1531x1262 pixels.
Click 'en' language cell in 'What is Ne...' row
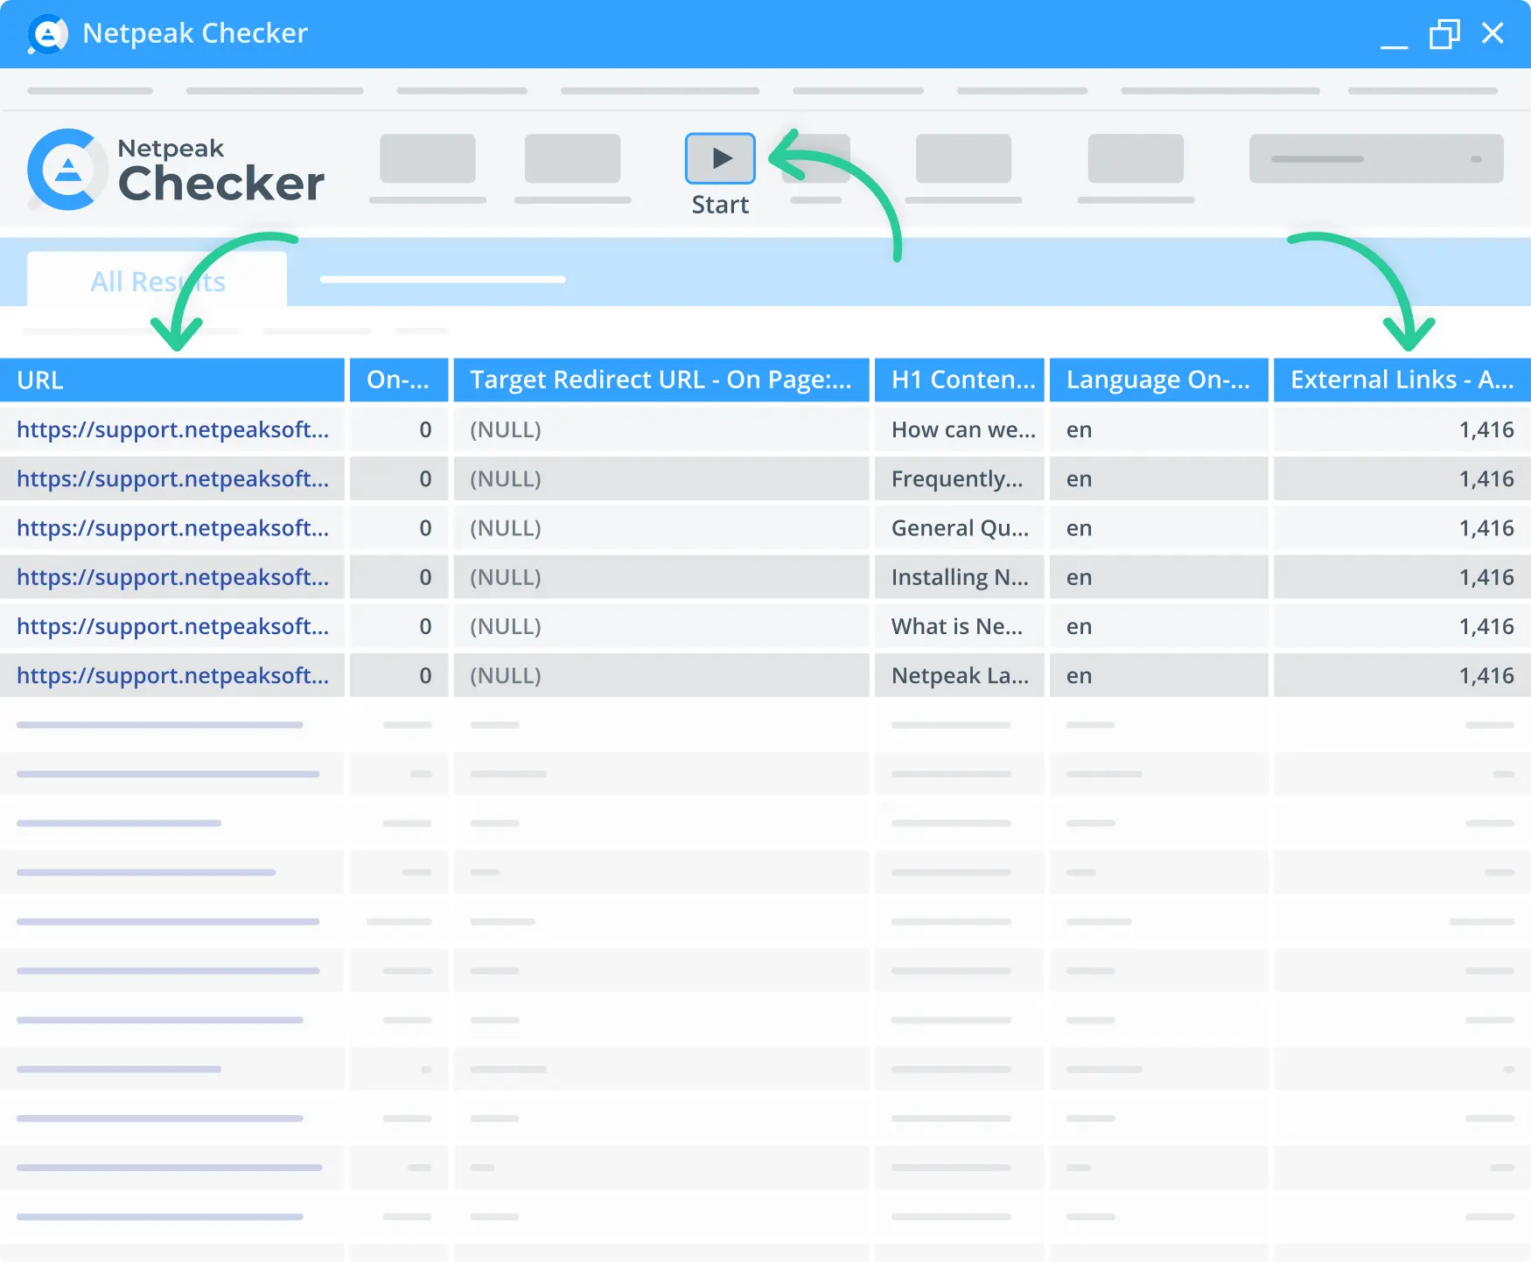tap(1159, 626)
